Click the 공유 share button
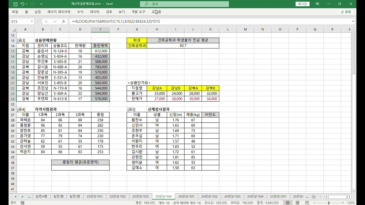This screenshot has width=365, height=205. pyautogui.click(x=346, y=12)
